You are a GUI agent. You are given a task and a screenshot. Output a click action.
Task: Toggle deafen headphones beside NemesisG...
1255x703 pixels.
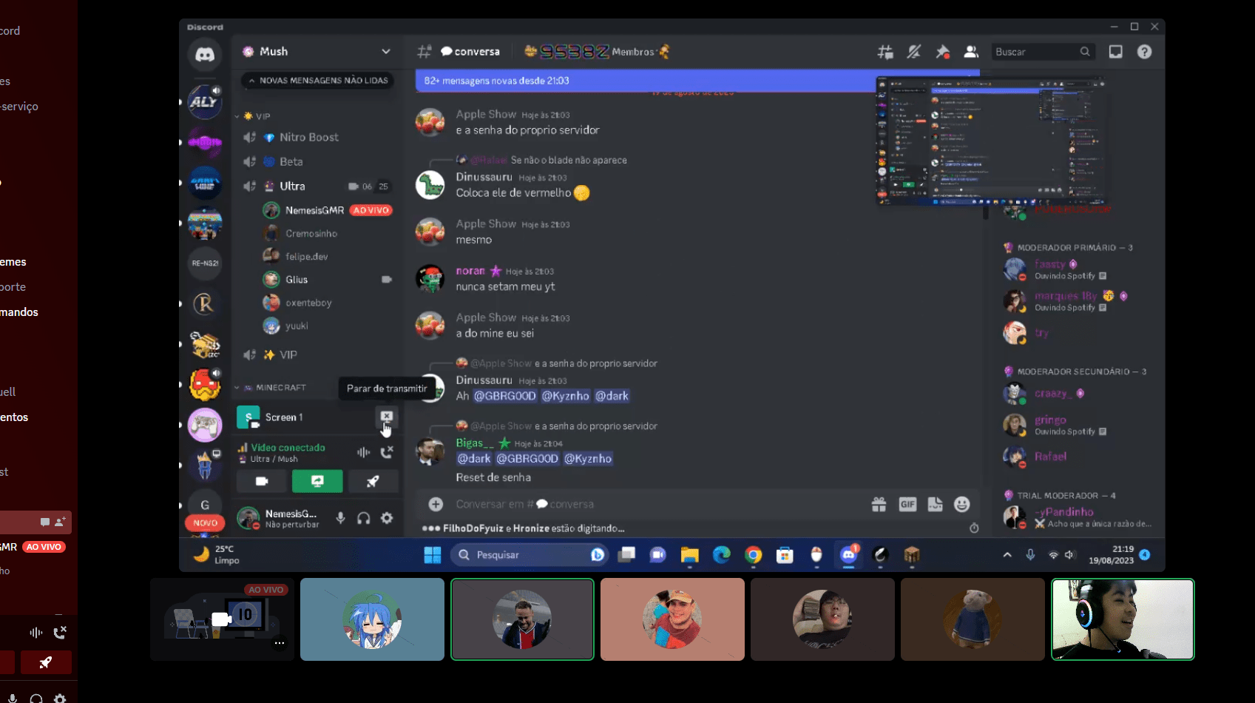pos(363,518)
